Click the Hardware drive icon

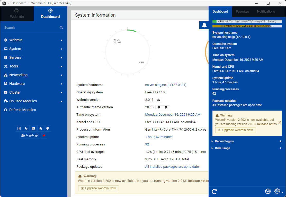point(6,84)
